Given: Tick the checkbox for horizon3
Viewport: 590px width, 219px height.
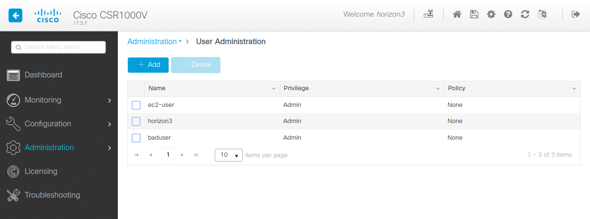Looking at the screenshot, I should click(x=136, y=121).
